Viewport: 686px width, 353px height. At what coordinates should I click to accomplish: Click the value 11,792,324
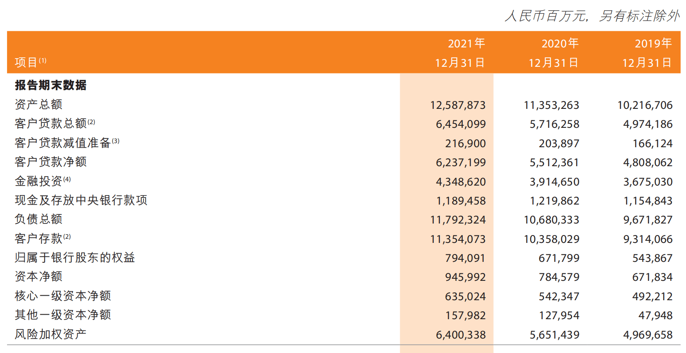(x=458, y=220)
